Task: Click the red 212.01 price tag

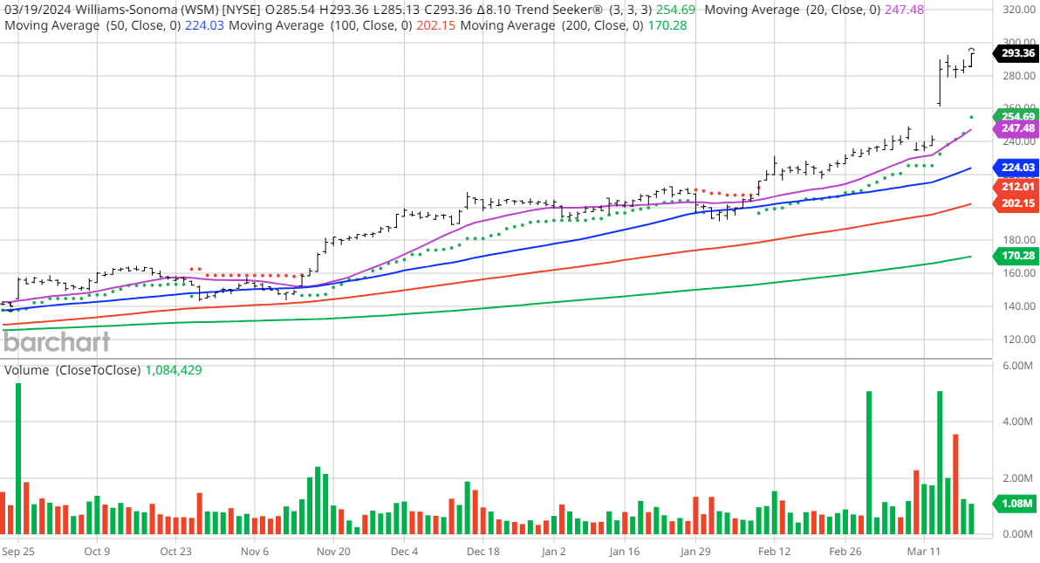Action: pyautogui.click(x=1016, y=186)
